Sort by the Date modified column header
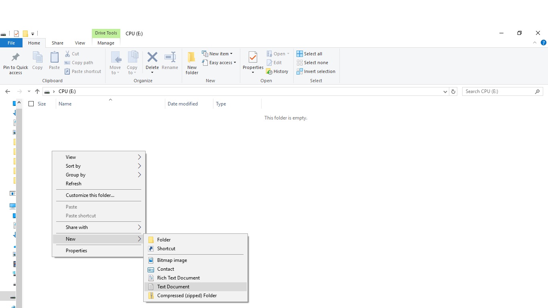 [x=189, y=104]
